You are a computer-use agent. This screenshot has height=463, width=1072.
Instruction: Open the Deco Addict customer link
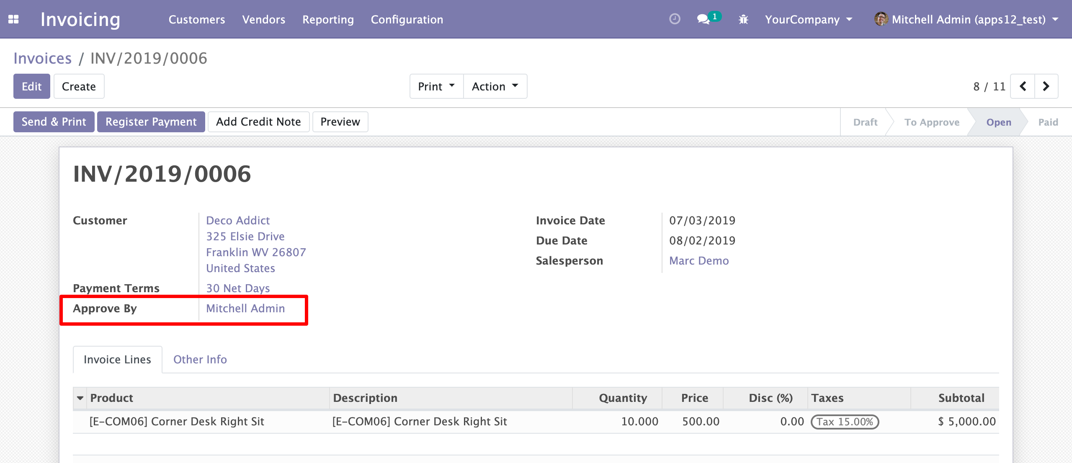click(x=238, y=220)
